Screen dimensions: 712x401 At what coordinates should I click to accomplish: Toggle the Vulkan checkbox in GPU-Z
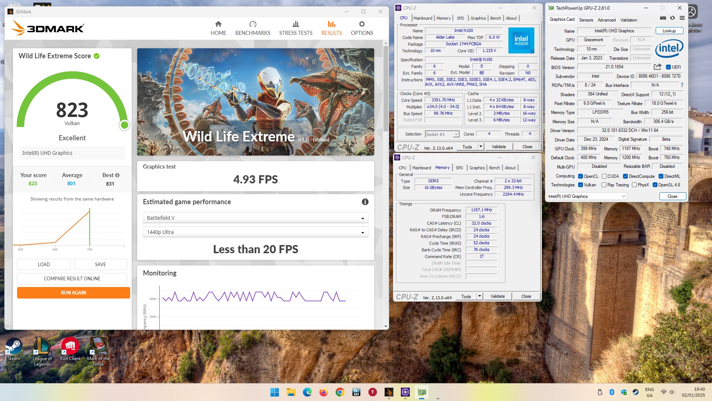click(580, 185)
